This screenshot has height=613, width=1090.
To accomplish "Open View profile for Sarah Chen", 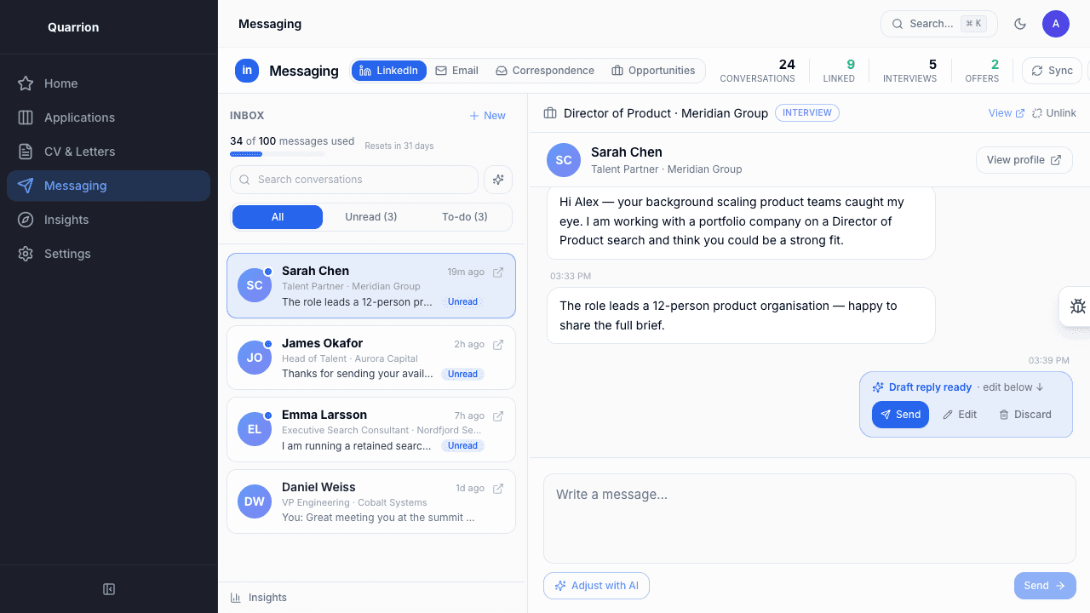I will click(1024, 160).
